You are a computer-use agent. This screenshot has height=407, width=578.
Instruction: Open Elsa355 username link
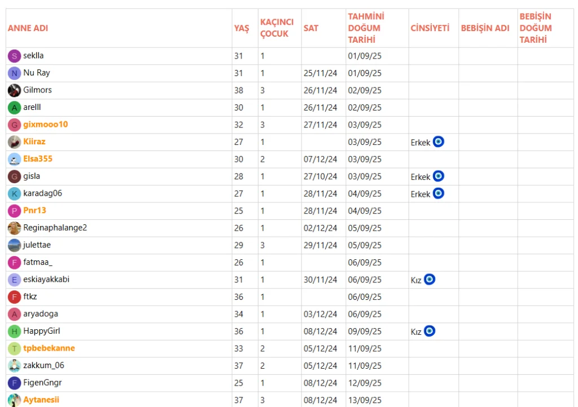pos(38,159)
